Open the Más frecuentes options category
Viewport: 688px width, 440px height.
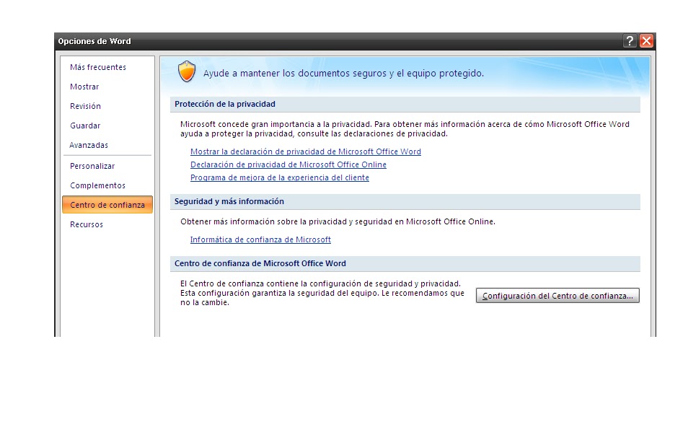98,67
